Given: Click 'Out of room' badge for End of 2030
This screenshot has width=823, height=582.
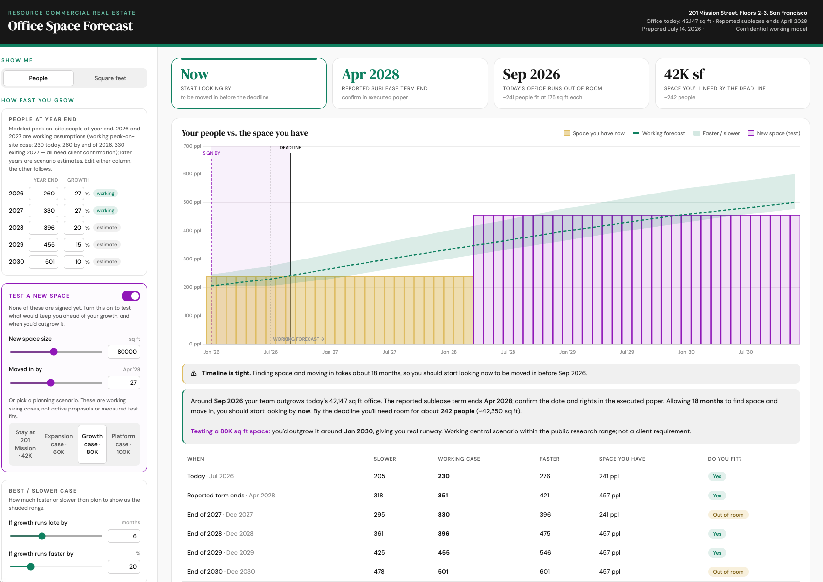Looking at the screenshot, I should (x=728, y=572).
